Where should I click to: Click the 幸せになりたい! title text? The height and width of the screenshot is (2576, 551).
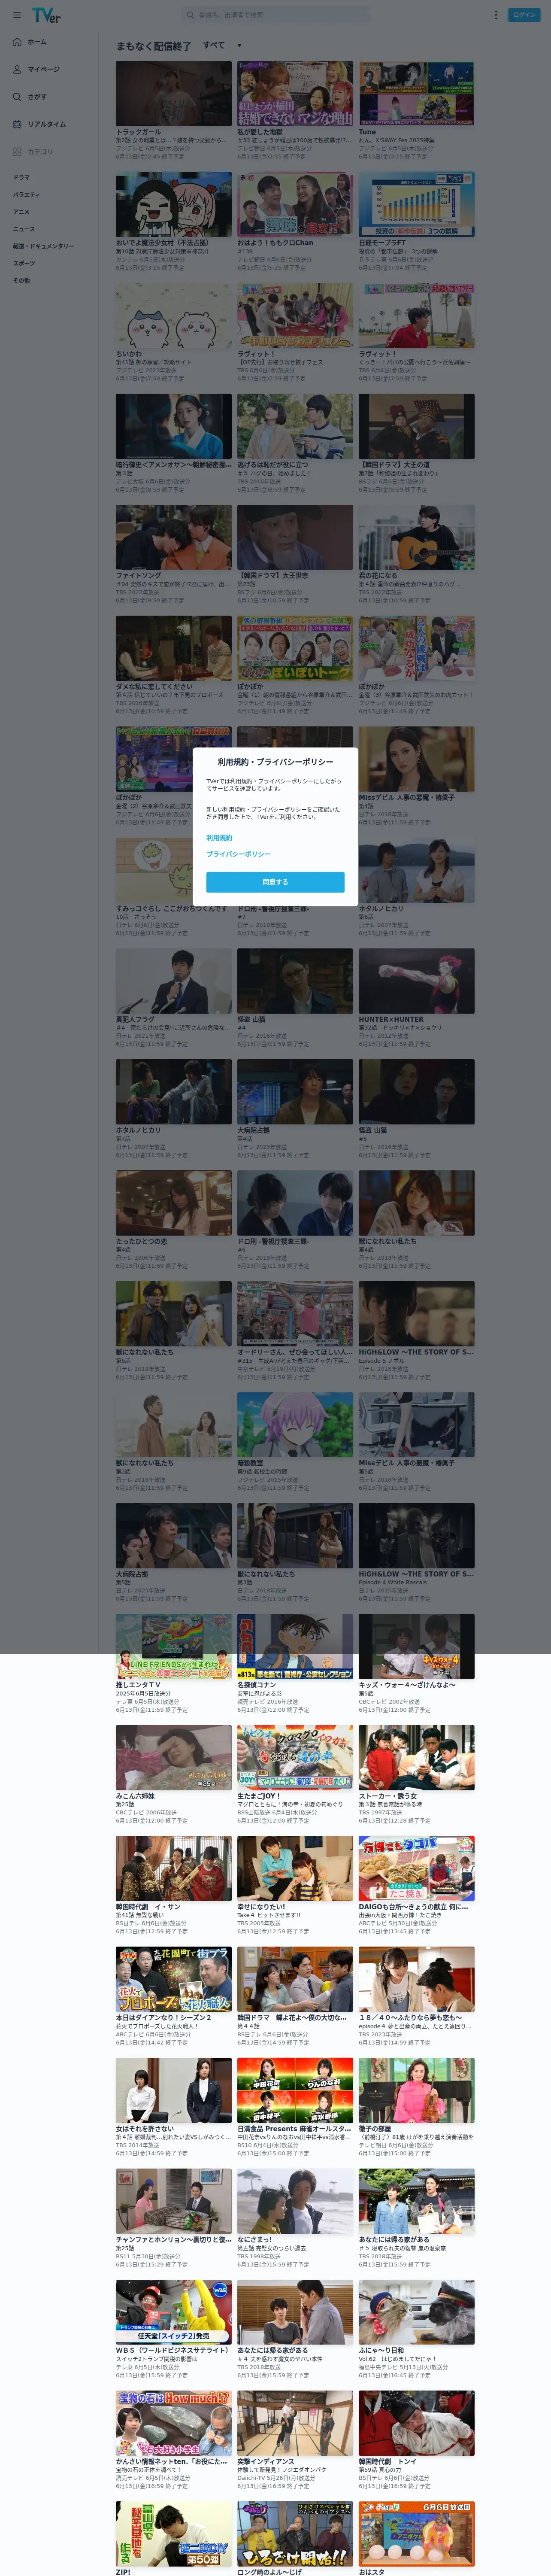pyautogui.click(x=261, y=1907)
